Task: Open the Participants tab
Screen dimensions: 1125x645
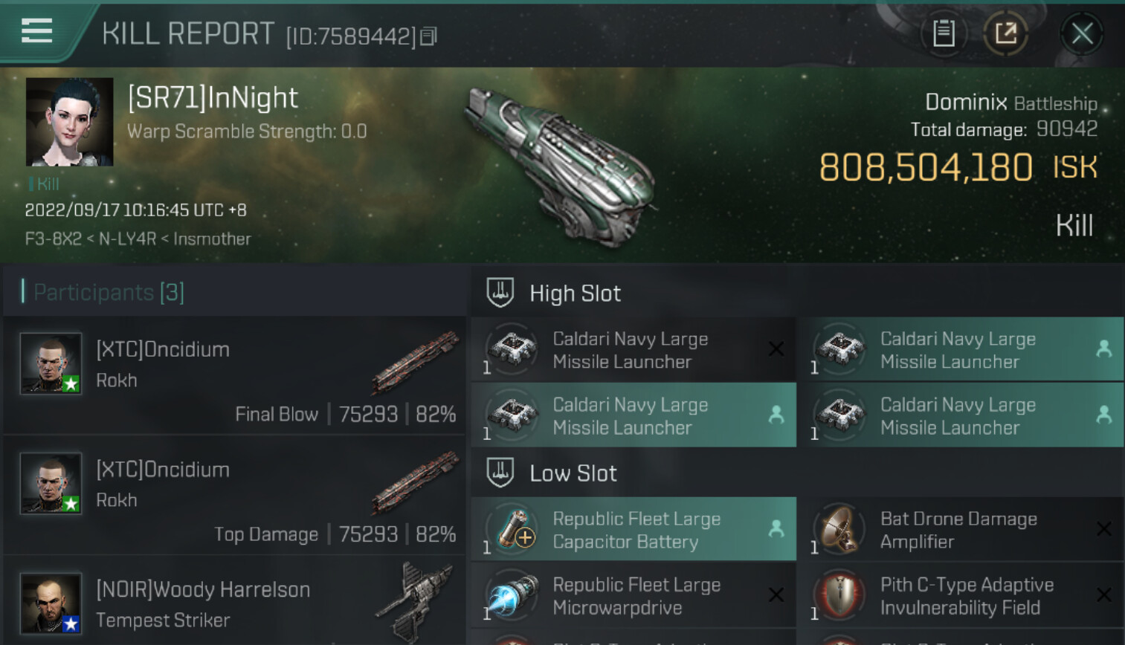Action: pyautogui.click(x=109, y=292)
